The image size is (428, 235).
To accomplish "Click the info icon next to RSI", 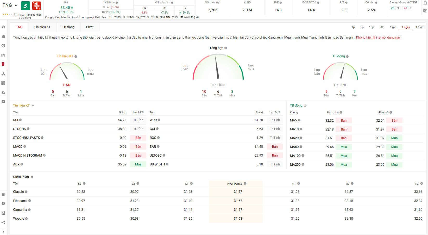I will pyautogui.click(x=20, y=120).
